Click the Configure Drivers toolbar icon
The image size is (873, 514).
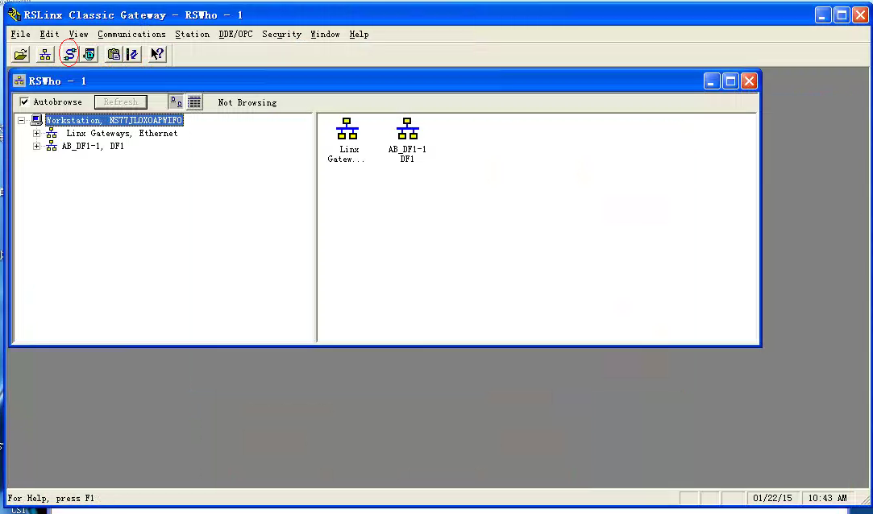click(70, 54)
